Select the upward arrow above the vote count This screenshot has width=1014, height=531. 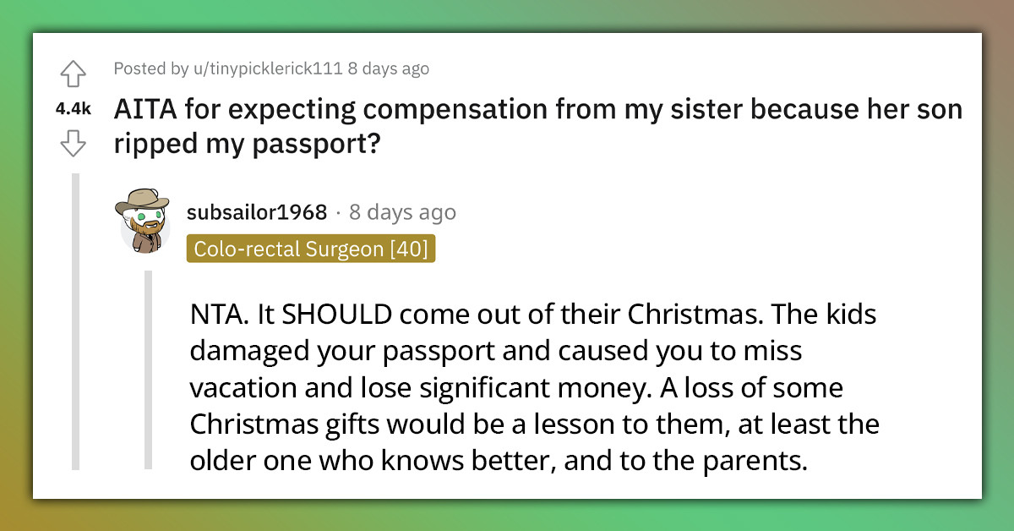click(74, 74)
